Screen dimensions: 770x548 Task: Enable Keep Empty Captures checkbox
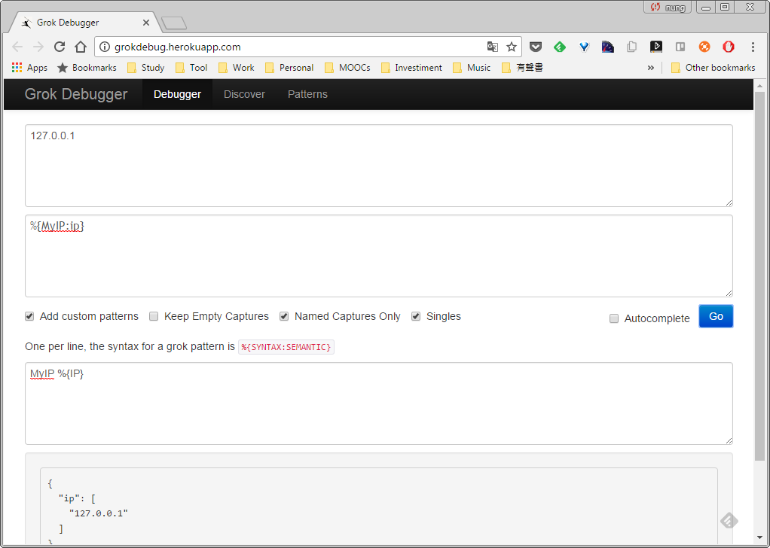pos(154,316)
